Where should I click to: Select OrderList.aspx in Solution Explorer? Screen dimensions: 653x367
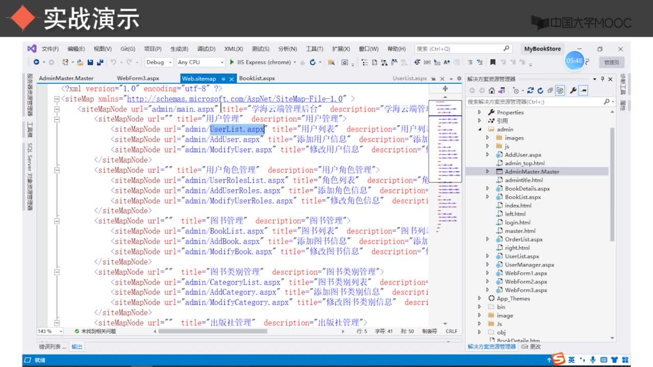(523, 239)
